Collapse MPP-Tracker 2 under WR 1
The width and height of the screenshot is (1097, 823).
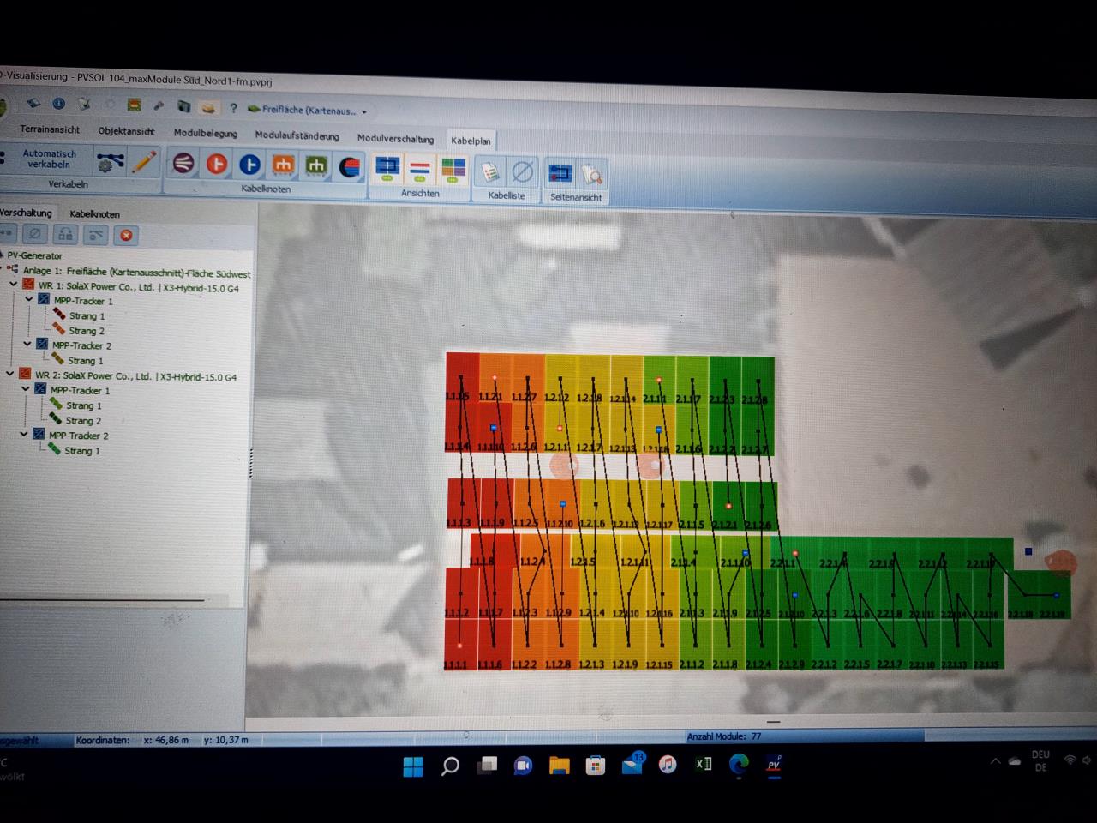(27, 344)
